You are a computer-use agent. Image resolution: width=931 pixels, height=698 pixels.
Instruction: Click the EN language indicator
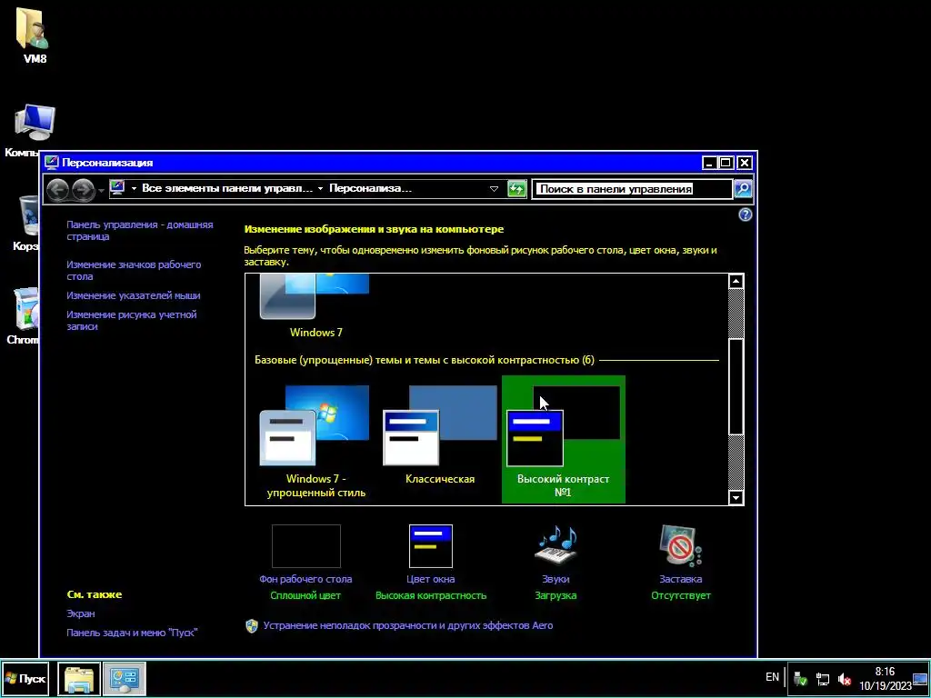point(772,676)
